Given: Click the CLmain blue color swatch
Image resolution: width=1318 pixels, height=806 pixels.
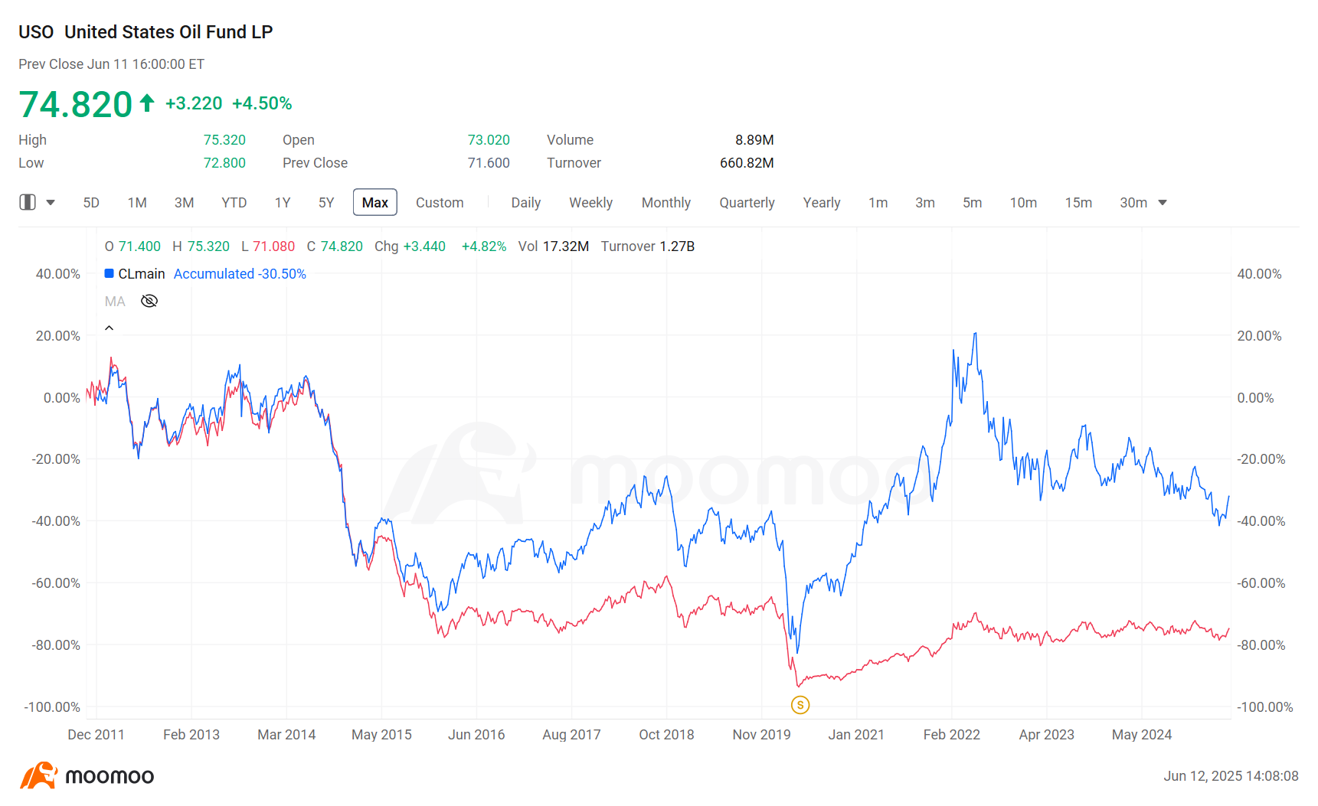Looking at the screenshot, I should [110, 273].
